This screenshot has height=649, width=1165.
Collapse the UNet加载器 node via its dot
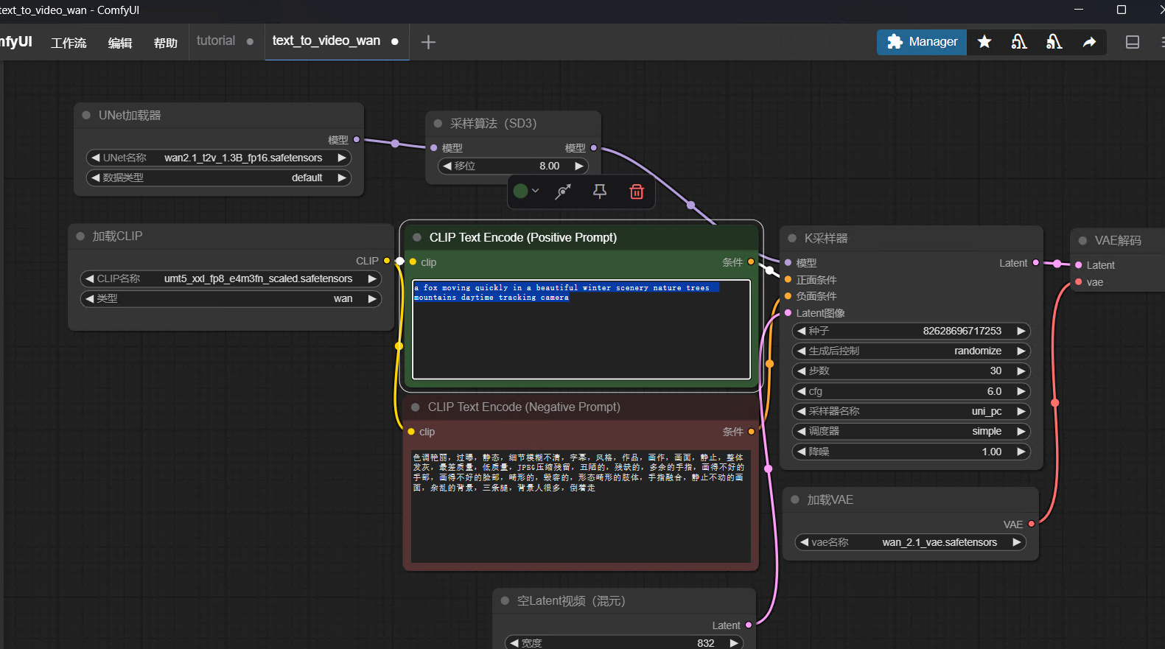pos(86,115)
